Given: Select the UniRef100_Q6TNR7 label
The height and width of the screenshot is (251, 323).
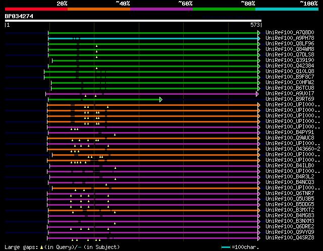Looking at the screenshot, I should tap(290, 194).
